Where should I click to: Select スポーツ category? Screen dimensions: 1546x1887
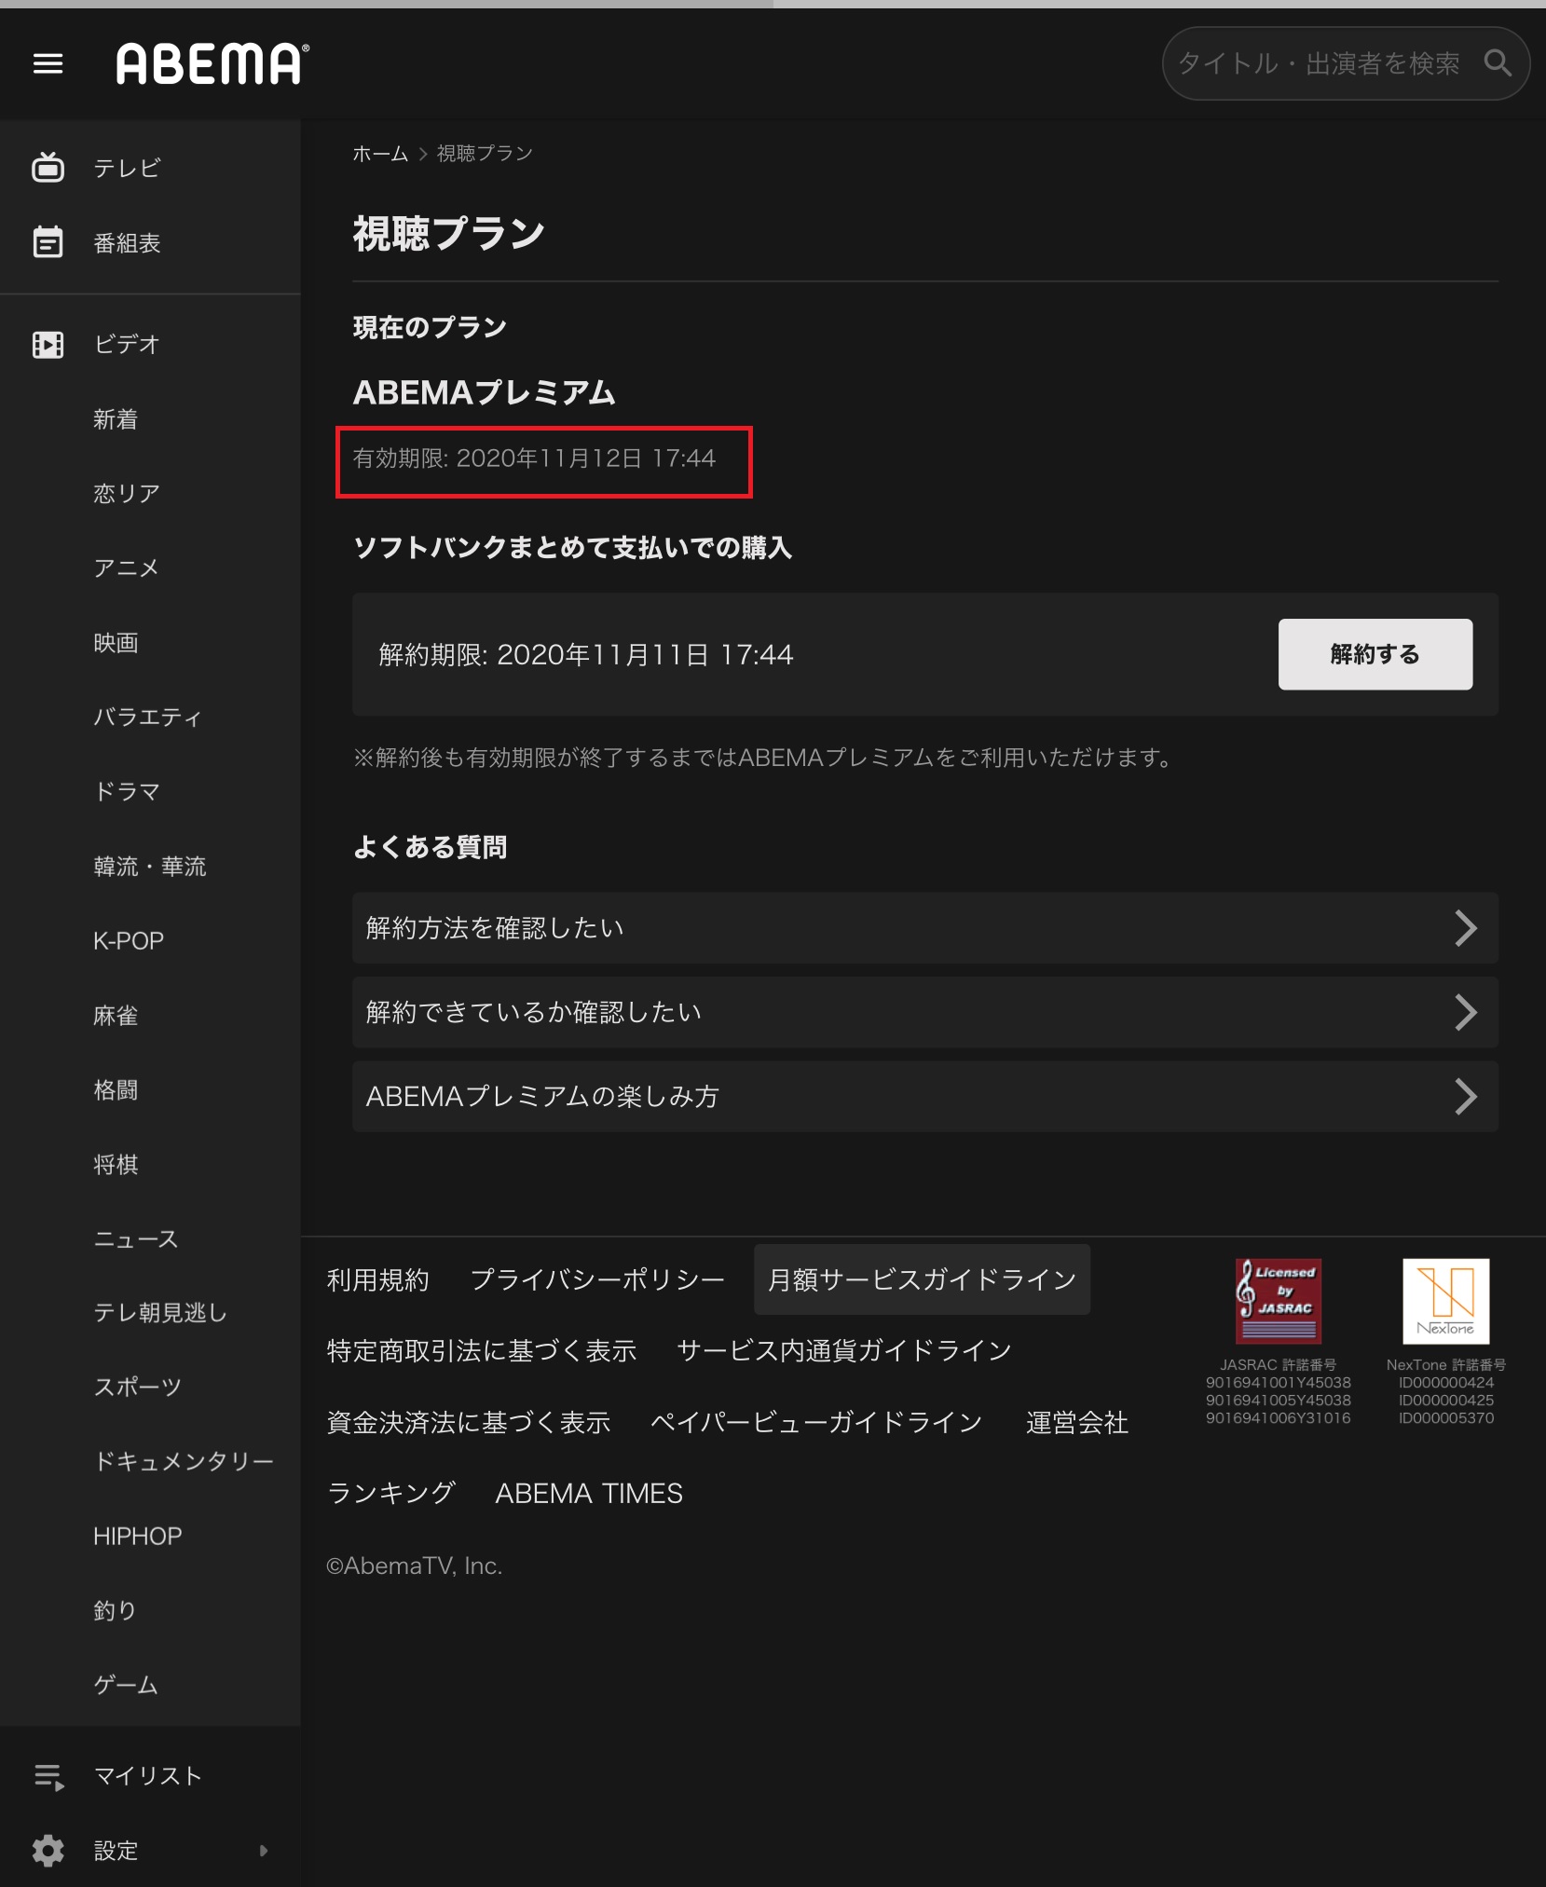point(138,1388)
